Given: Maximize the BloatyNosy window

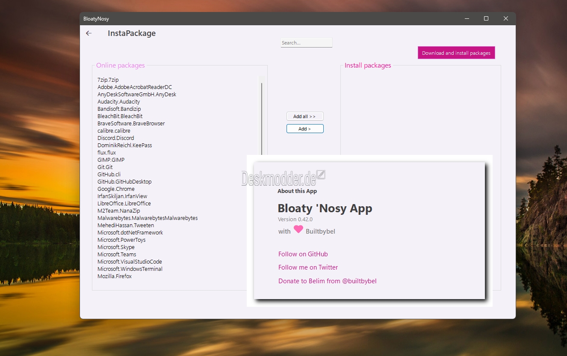Looking at the screenshot, I should click(x=486, y=18).
